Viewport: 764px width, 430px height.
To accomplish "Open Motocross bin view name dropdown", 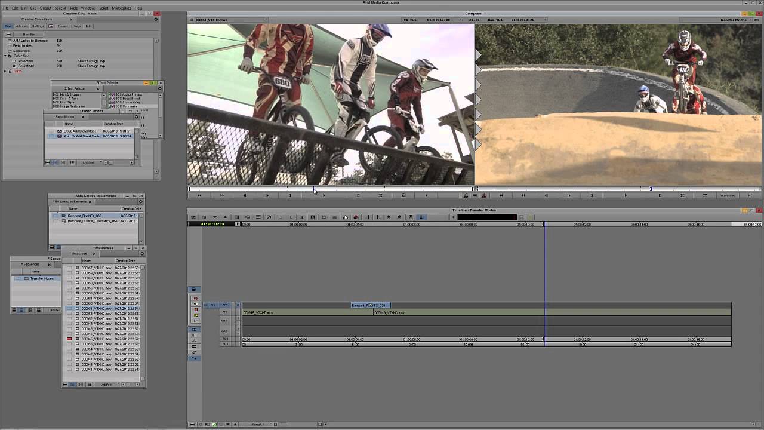I will tap(107, 384).
